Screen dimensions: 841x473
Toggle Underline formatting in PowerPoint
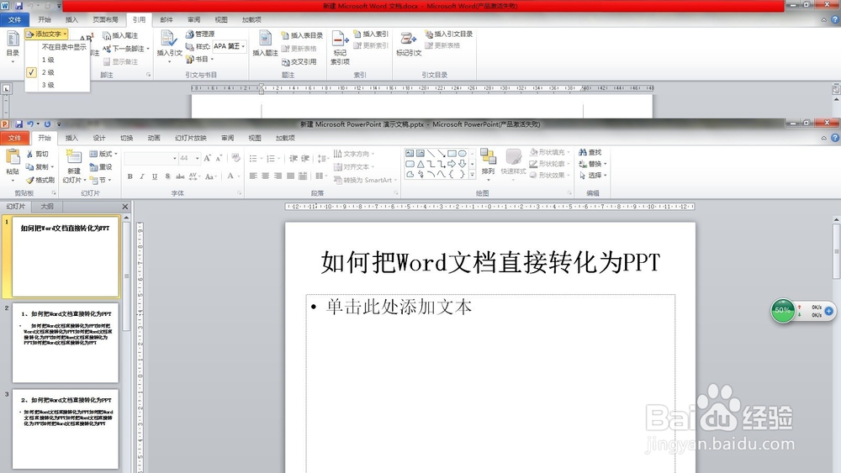click(x=155, y=176)
